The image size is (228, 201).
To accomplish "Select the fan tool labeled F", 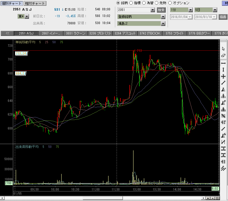I will [x=223, y=103].
